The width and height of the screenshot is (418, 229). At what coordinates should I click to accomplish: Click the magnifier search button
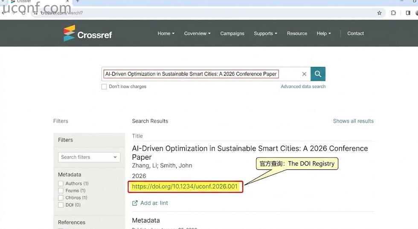[318, 74]
